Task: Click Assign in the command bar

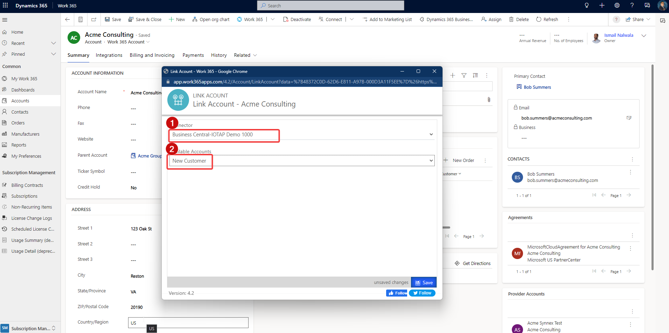Action: tap(491, 20)
